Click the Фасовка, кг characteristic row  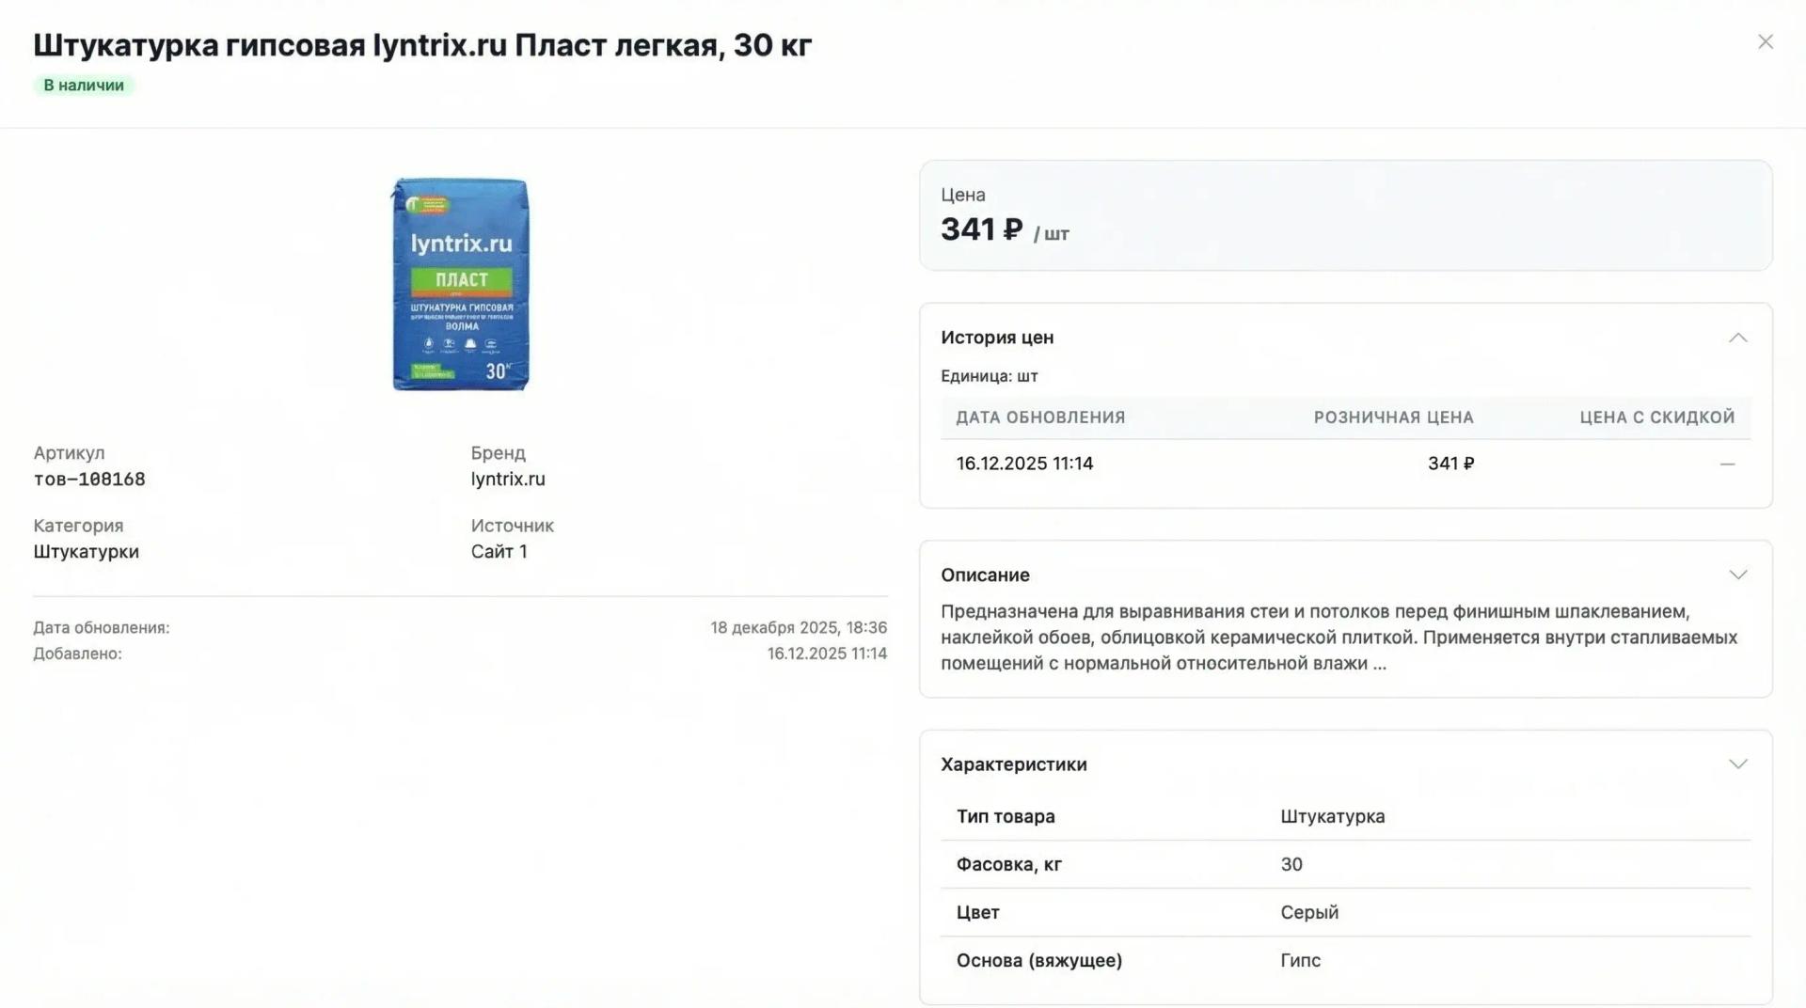[x=1345, y=864]
